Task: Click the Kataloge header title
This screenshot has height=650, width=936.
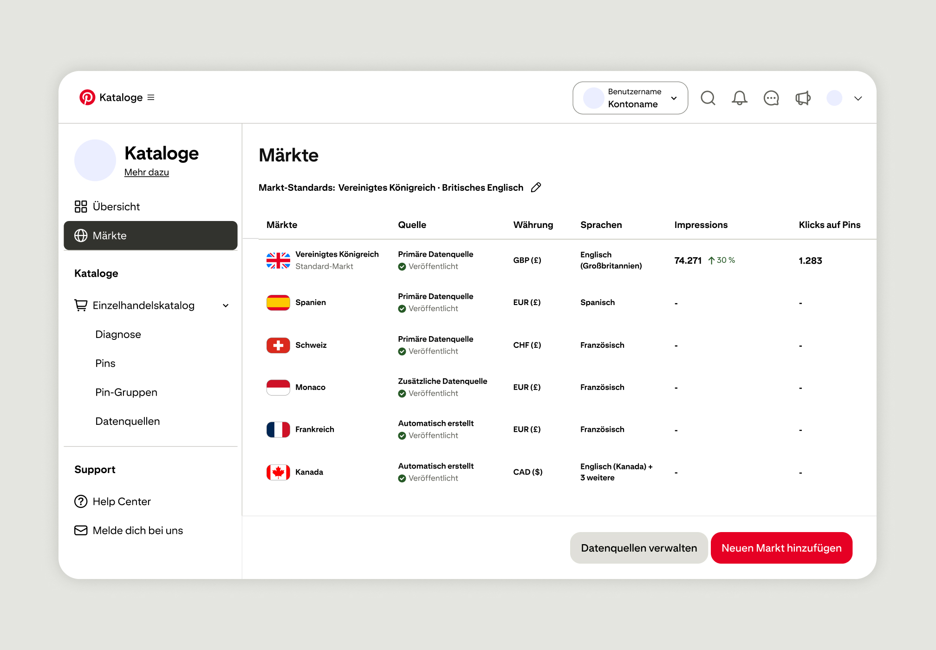Action: 121,97
